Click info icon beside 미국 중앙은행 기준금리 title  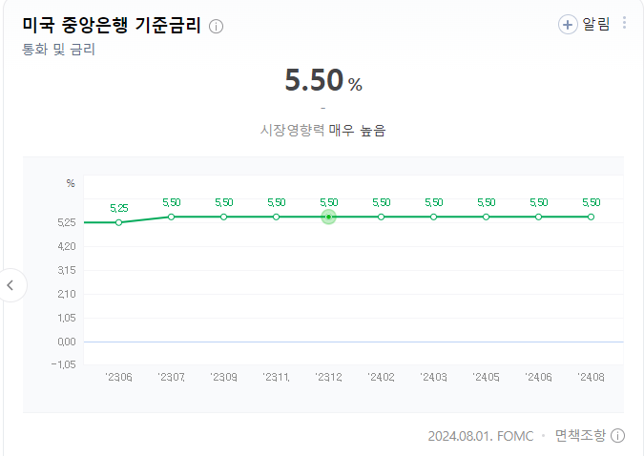pyautogui.click(x=216, y=26)
